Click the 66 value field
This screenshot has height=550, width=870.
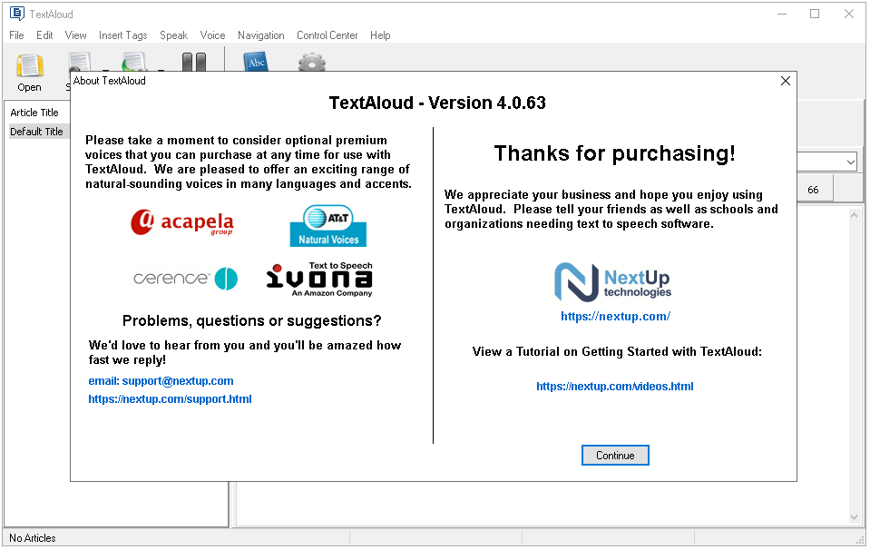(815, 190)
